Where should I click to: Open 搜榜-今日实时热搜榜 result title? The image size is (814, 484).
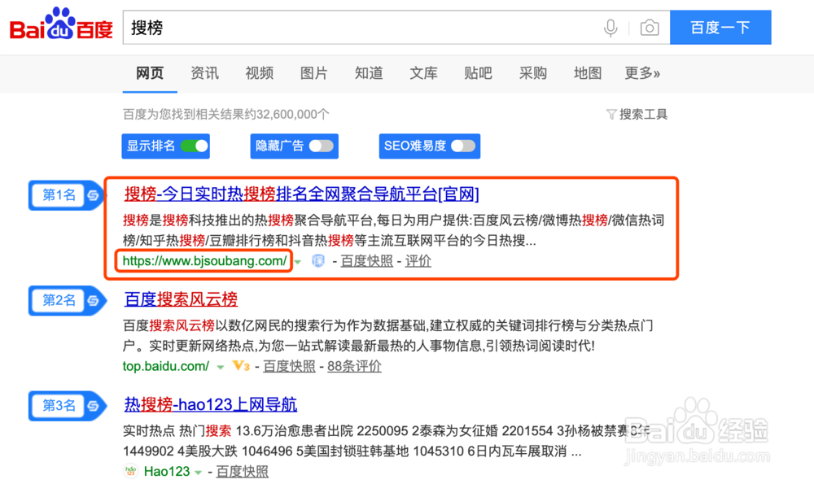point(302,194)
